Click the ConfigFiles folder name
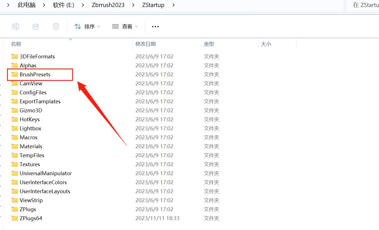 coord(33,92)
